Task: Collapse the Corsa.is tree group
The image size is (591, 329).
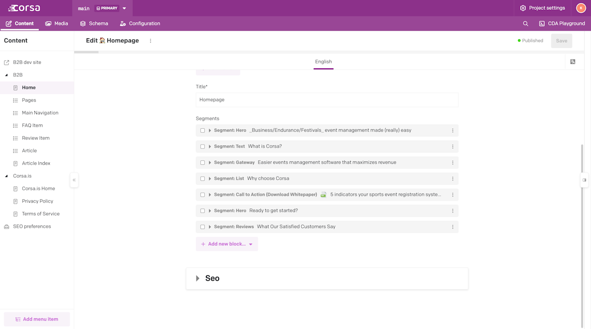Action: click(6, 176)
